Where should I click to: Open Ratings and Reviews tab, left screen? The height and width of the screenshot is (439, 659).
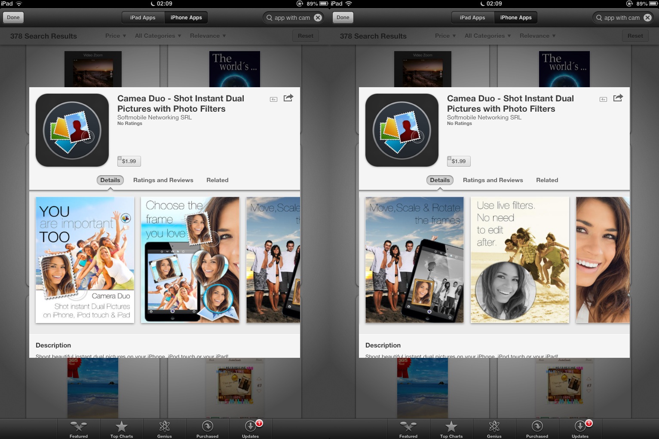point(163,180)
